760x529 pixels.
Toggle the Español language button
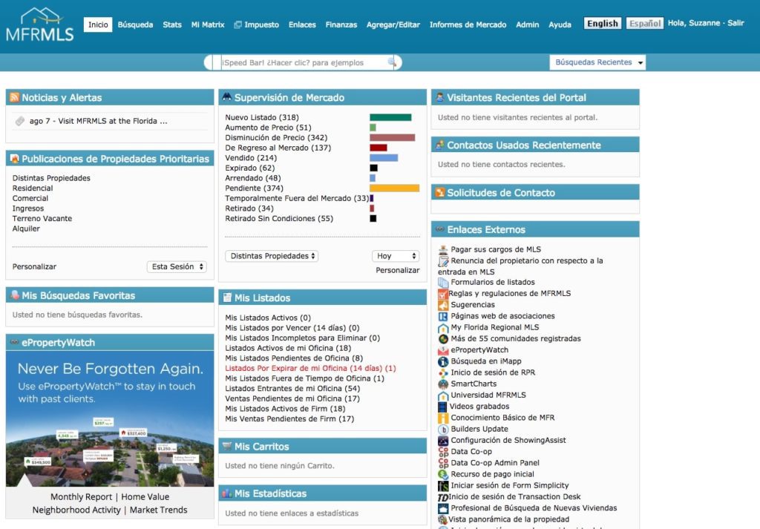pyautogui.click(x=643, y=23)
